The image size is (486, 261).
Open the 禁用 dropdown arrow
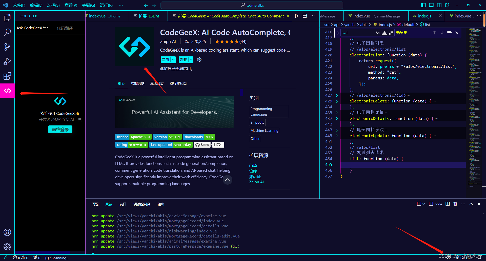[x=173, y=60]
